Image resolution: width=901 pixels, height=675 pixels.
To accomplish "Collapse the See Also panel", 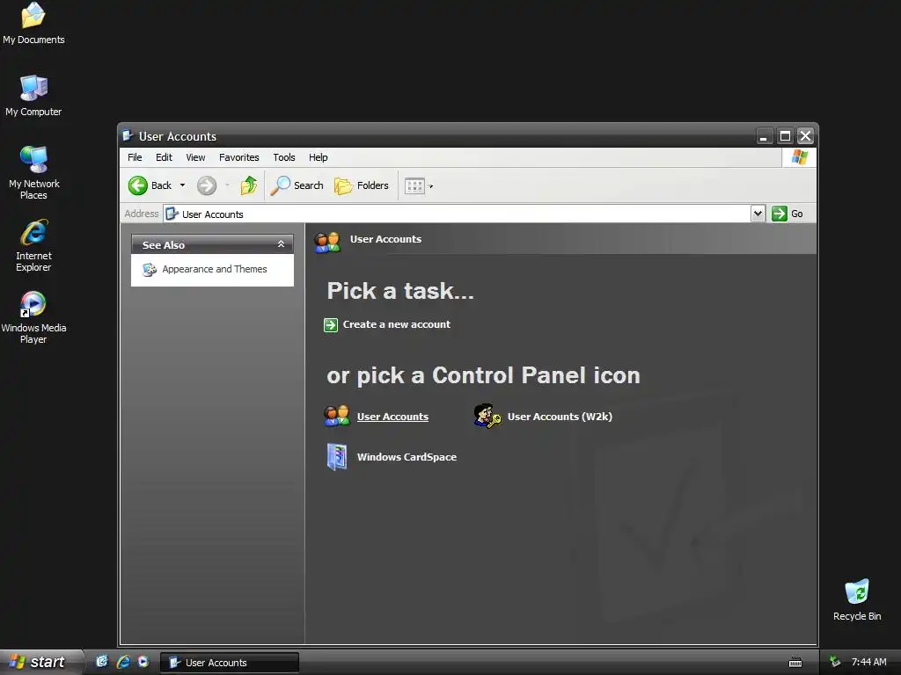I will [x=281, y=244].
